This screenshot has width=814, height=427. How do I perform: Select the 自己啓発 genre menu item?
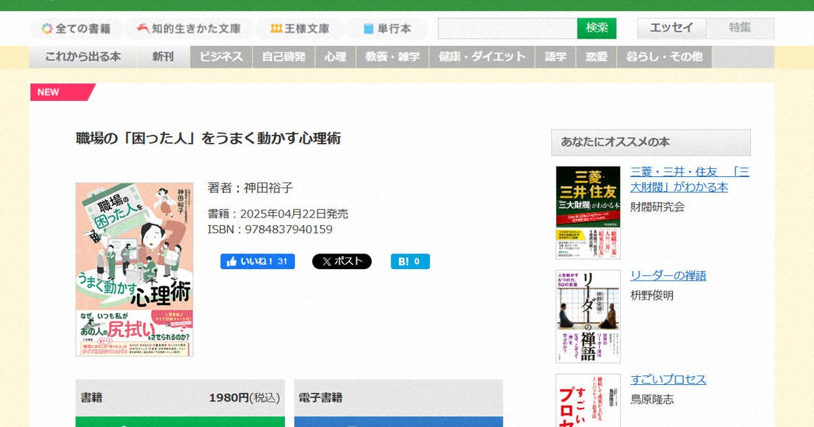[x=284, y=57]
